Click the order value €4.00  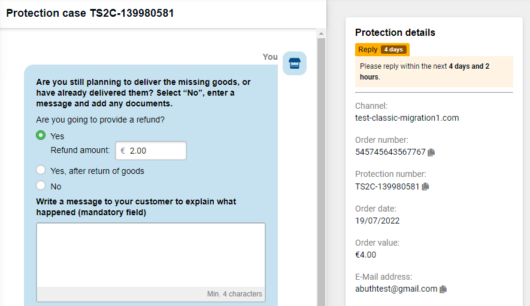point(365,255)
